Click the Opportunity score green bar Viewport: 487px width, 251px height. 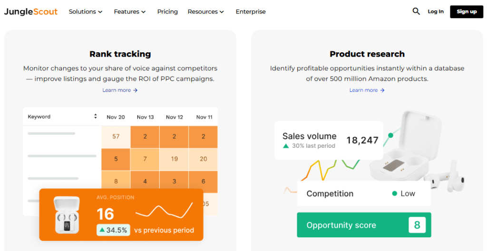point(364,225)
